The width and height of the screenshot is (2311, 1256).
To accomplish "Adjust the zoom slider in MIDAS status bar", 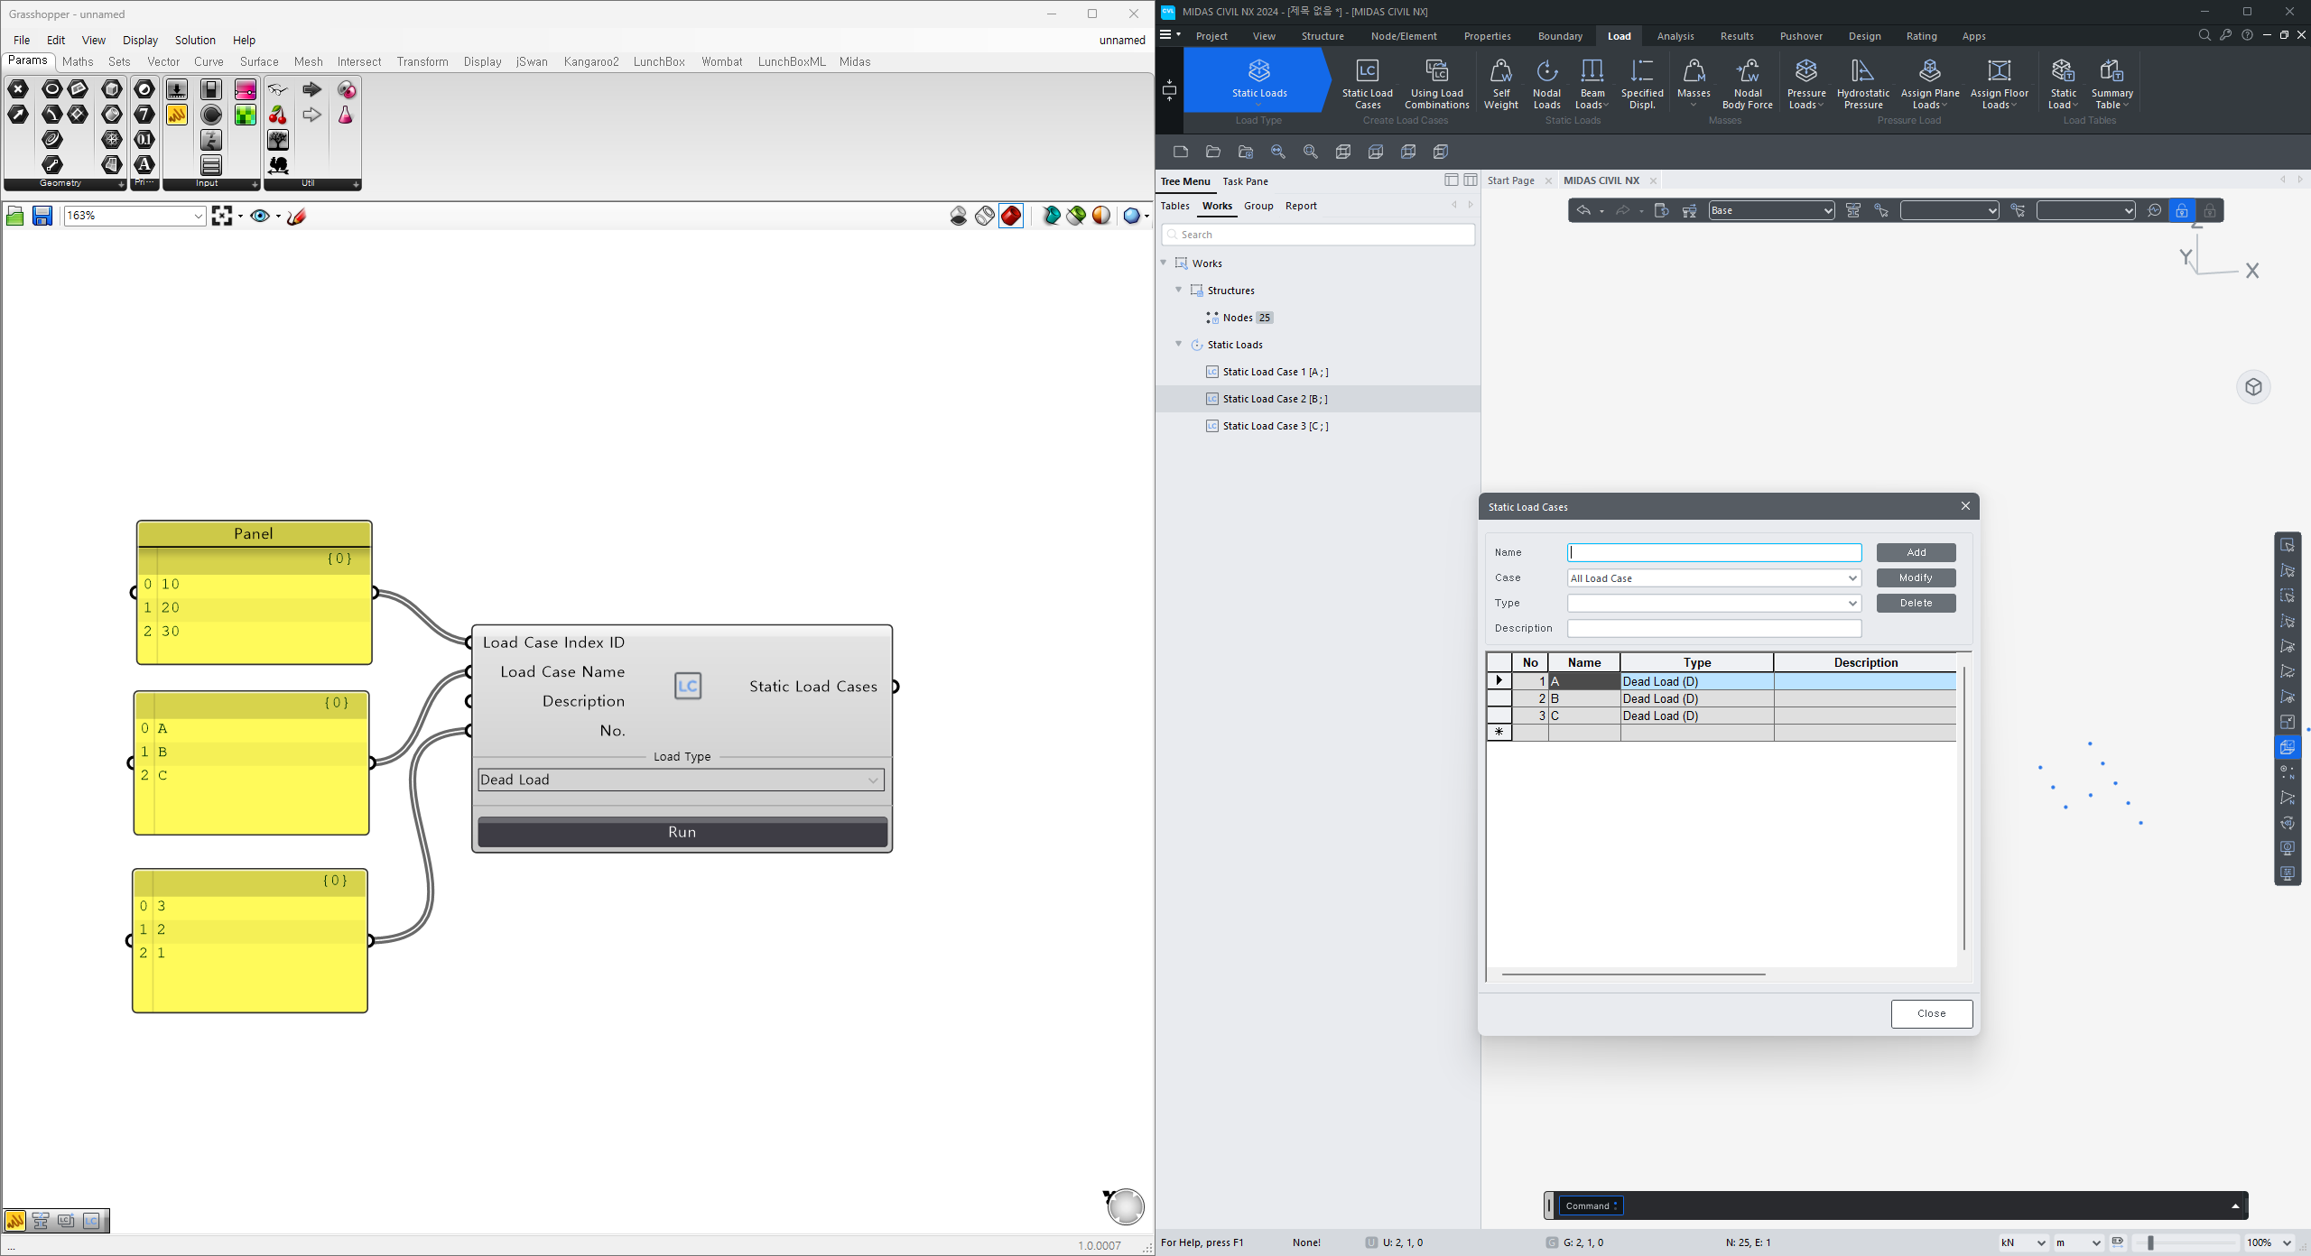I will (x=2150, y=1242).
